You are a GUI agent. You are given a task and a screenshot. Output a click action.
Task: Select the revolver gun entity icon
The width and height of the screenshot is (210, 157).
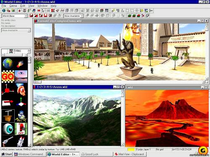[8, 141]
